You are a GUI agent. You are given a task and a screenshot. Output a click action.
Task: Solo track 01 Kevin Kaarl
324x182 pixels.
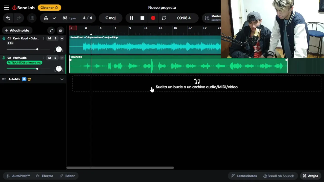(x=55, y=38)
